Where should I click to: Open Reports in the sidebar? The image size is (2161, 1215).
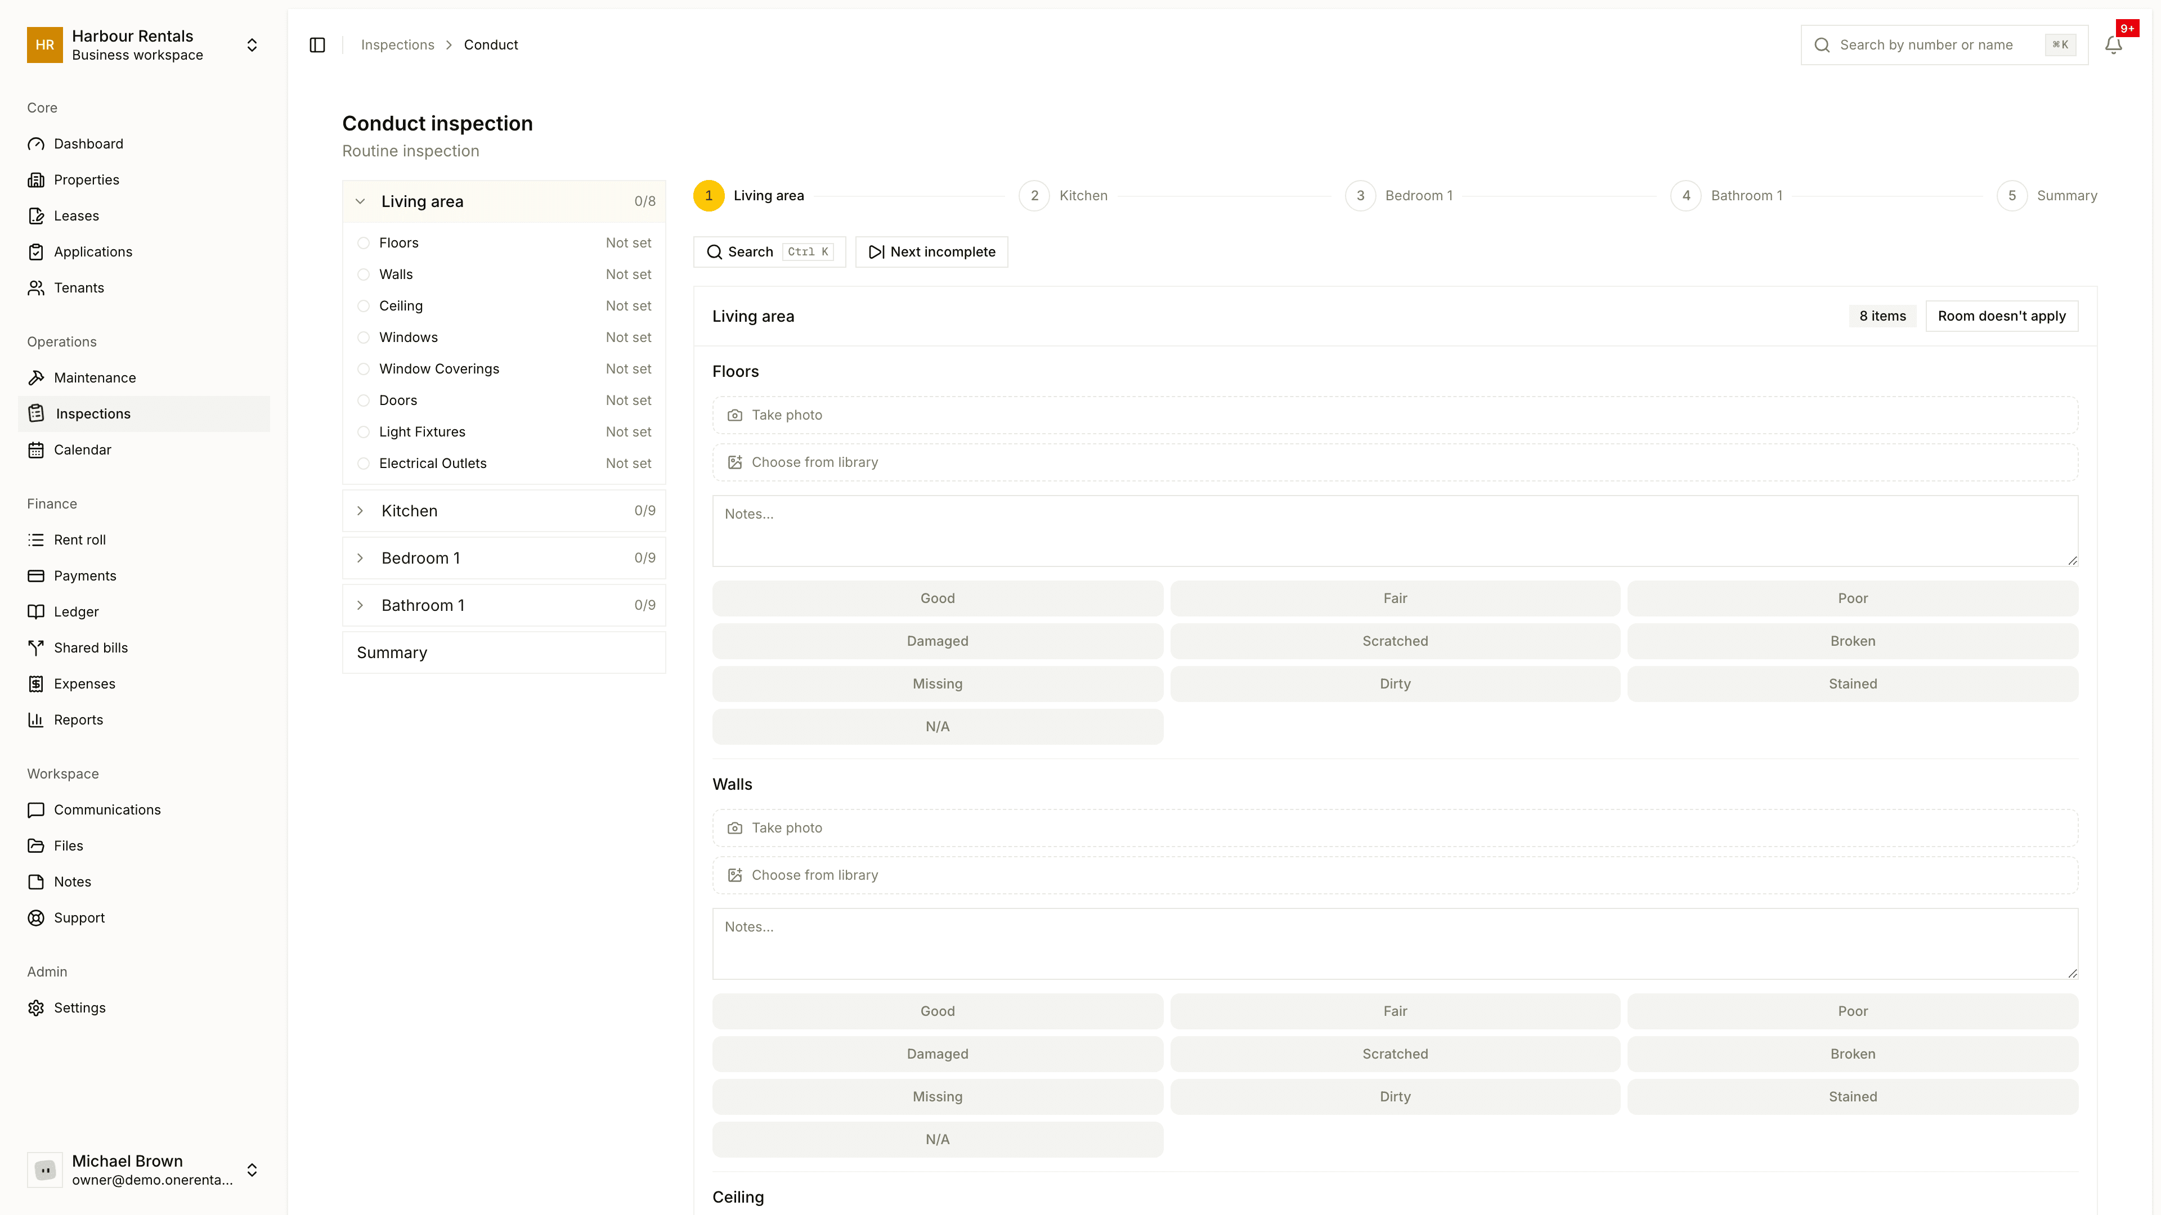[144, 720]
